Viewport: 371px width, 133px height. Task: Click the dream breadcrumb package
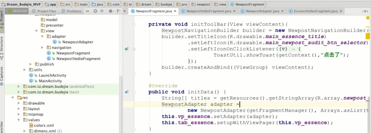pyautogui.click(x=143, y=4)
